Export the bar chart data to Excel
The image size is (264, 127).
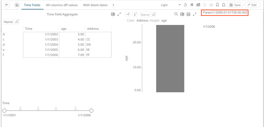[x=182, y=14]
